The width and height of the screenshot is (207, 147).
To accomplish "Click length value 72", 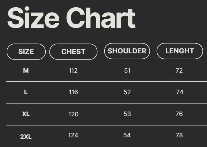I will coord(179,71).
